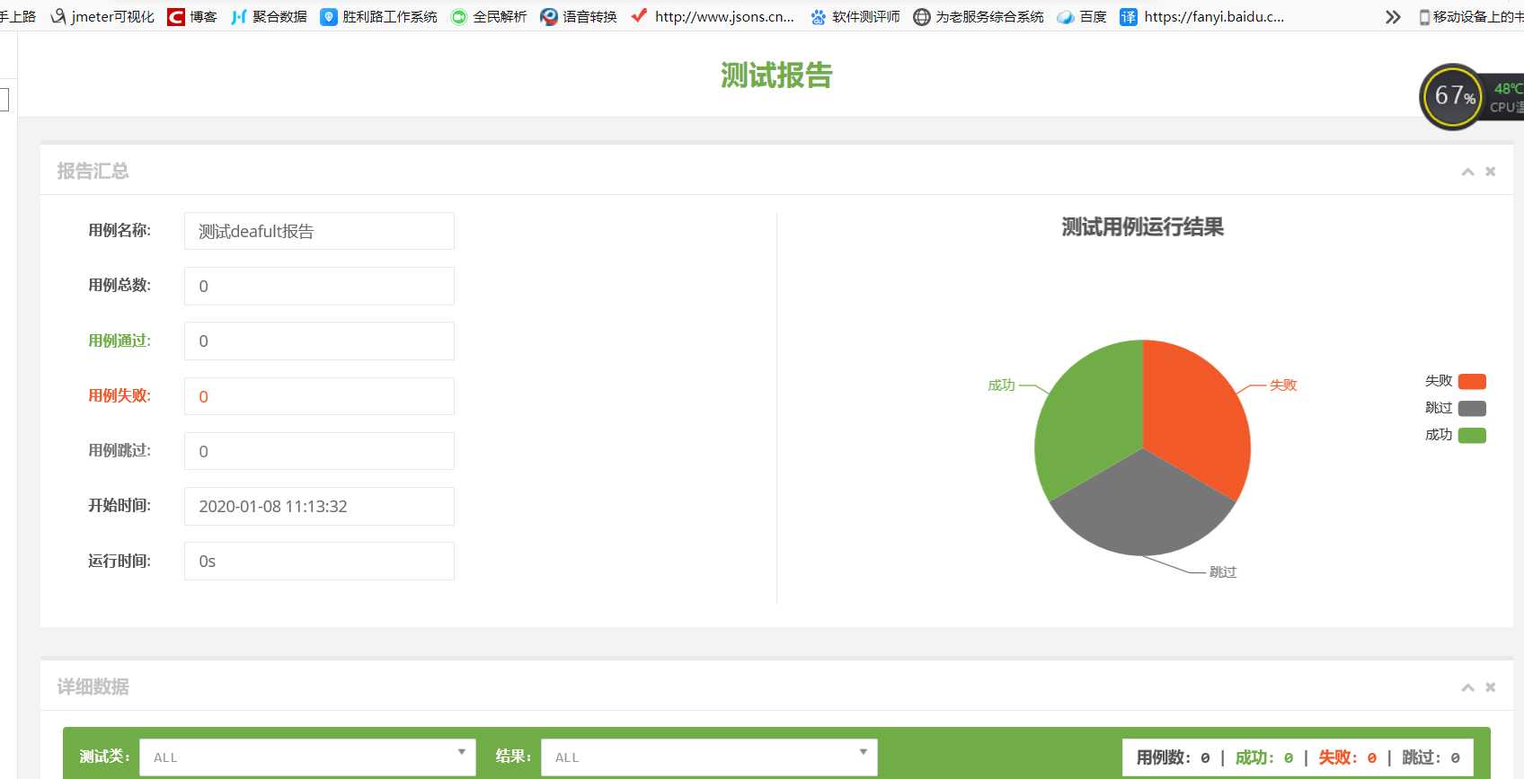Viewport: 1524px width, 779px height.
Task: Close the 报告汇总 panel
Action: pos(1490,172)
